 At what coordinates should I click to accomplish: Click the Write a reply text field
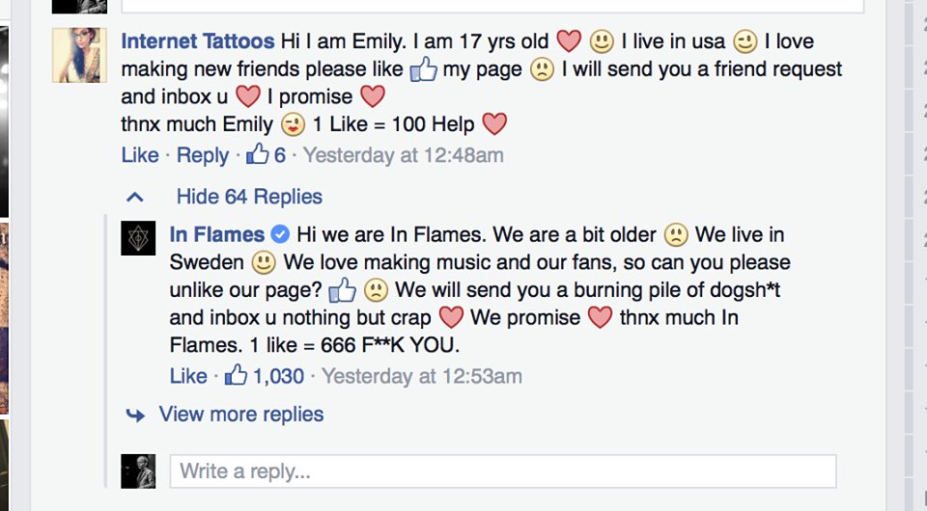click(502, 471)
